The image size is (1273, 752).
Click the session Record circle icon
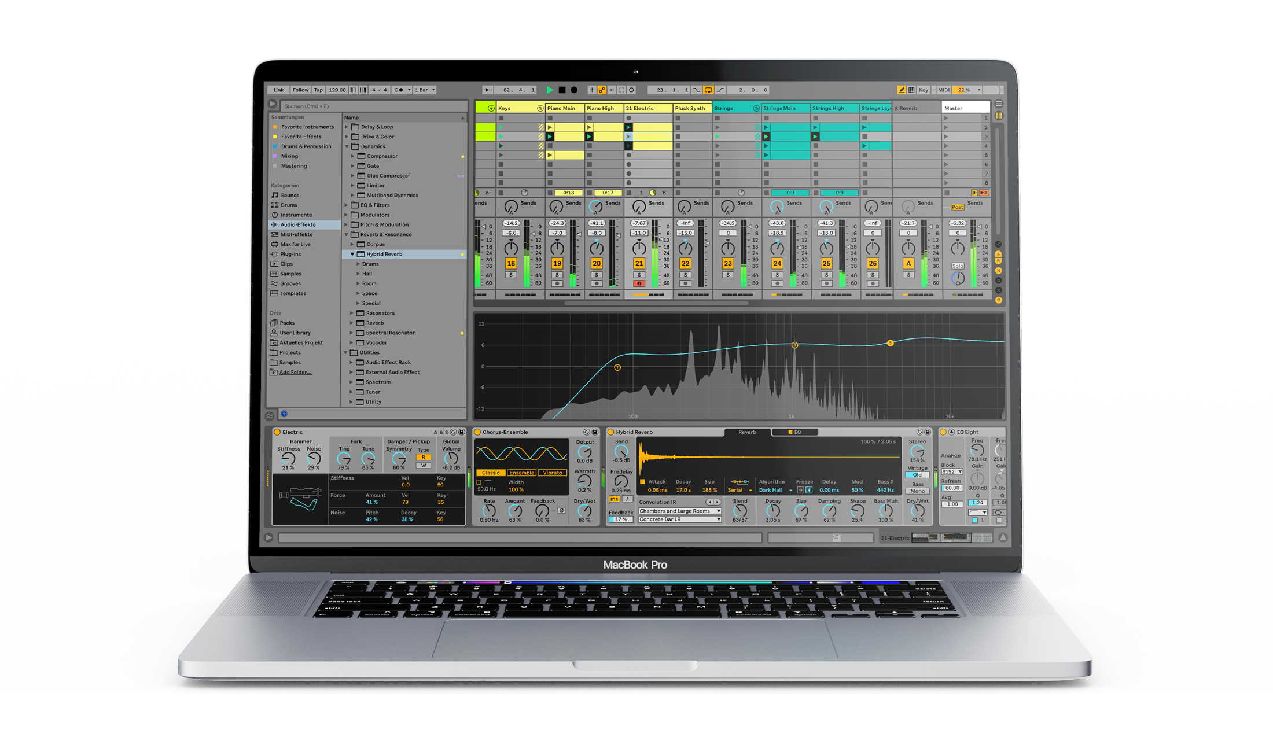574,90
